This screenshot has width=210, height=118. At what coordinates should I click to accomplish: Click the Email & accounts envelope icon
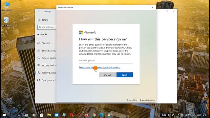pos(39,50)
